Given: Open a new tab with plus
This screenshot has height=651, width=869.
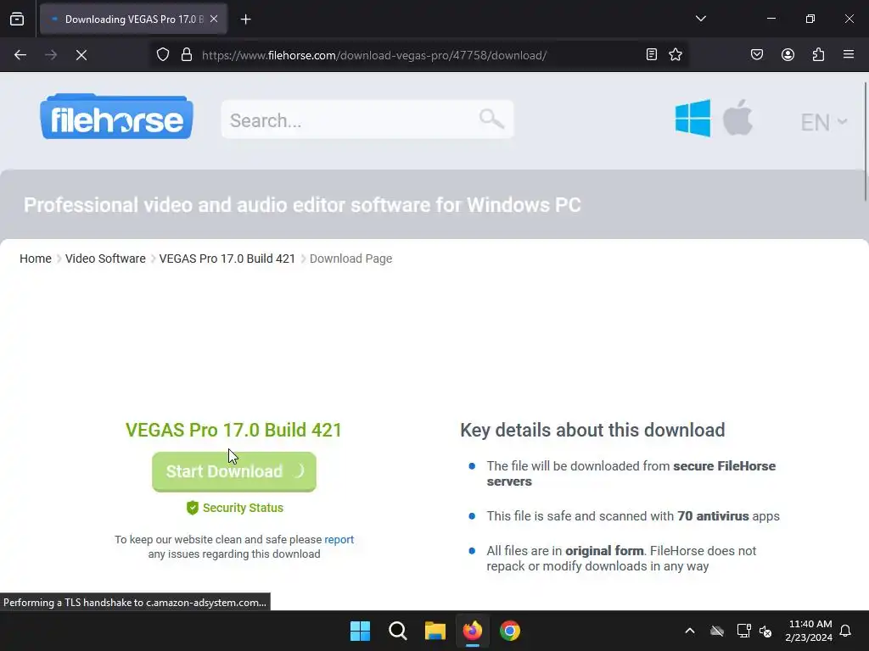Looking at the screenshot, I should (x=245, y=19).
